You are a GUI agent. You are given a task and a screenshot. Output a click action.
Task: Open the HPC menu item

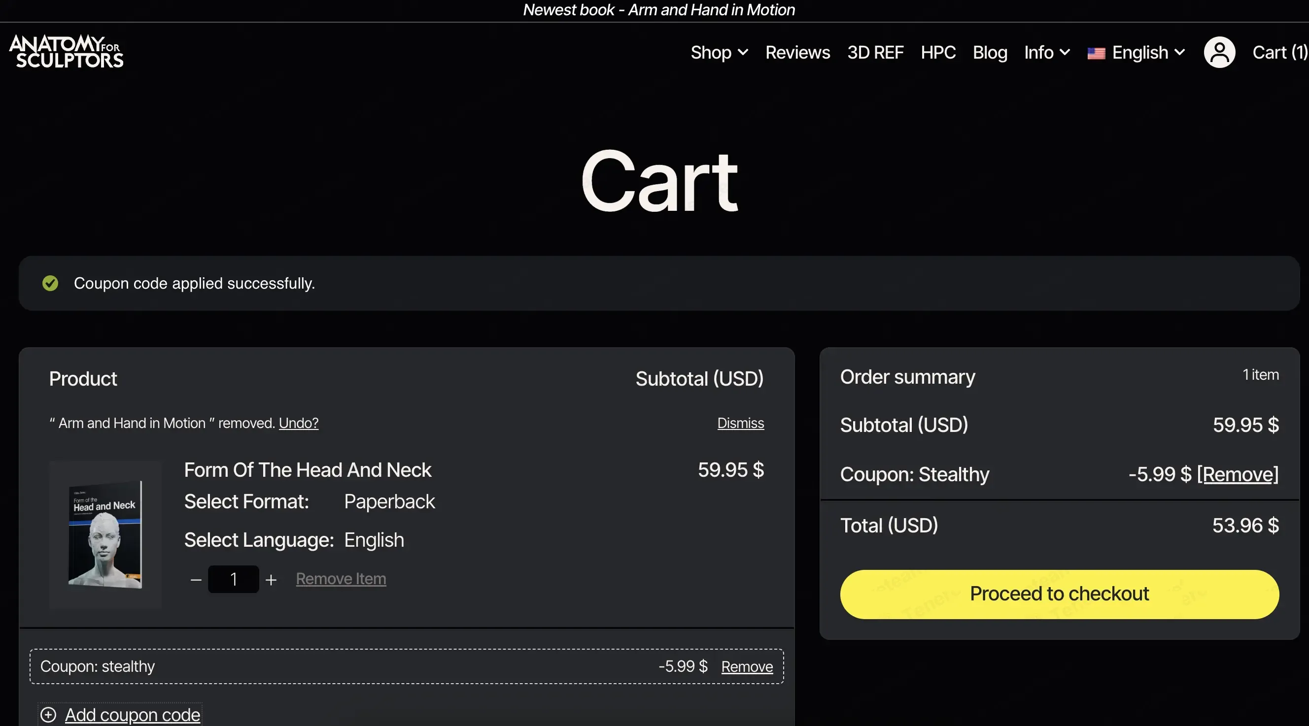tap(938, 52)
